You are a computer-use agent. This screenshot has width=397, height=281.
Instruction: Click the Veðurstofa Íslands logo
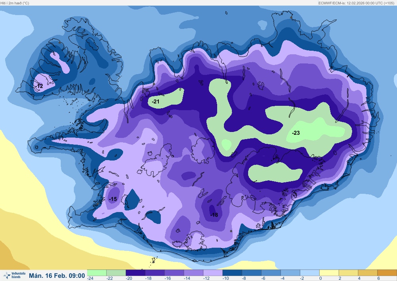[14, 275]
